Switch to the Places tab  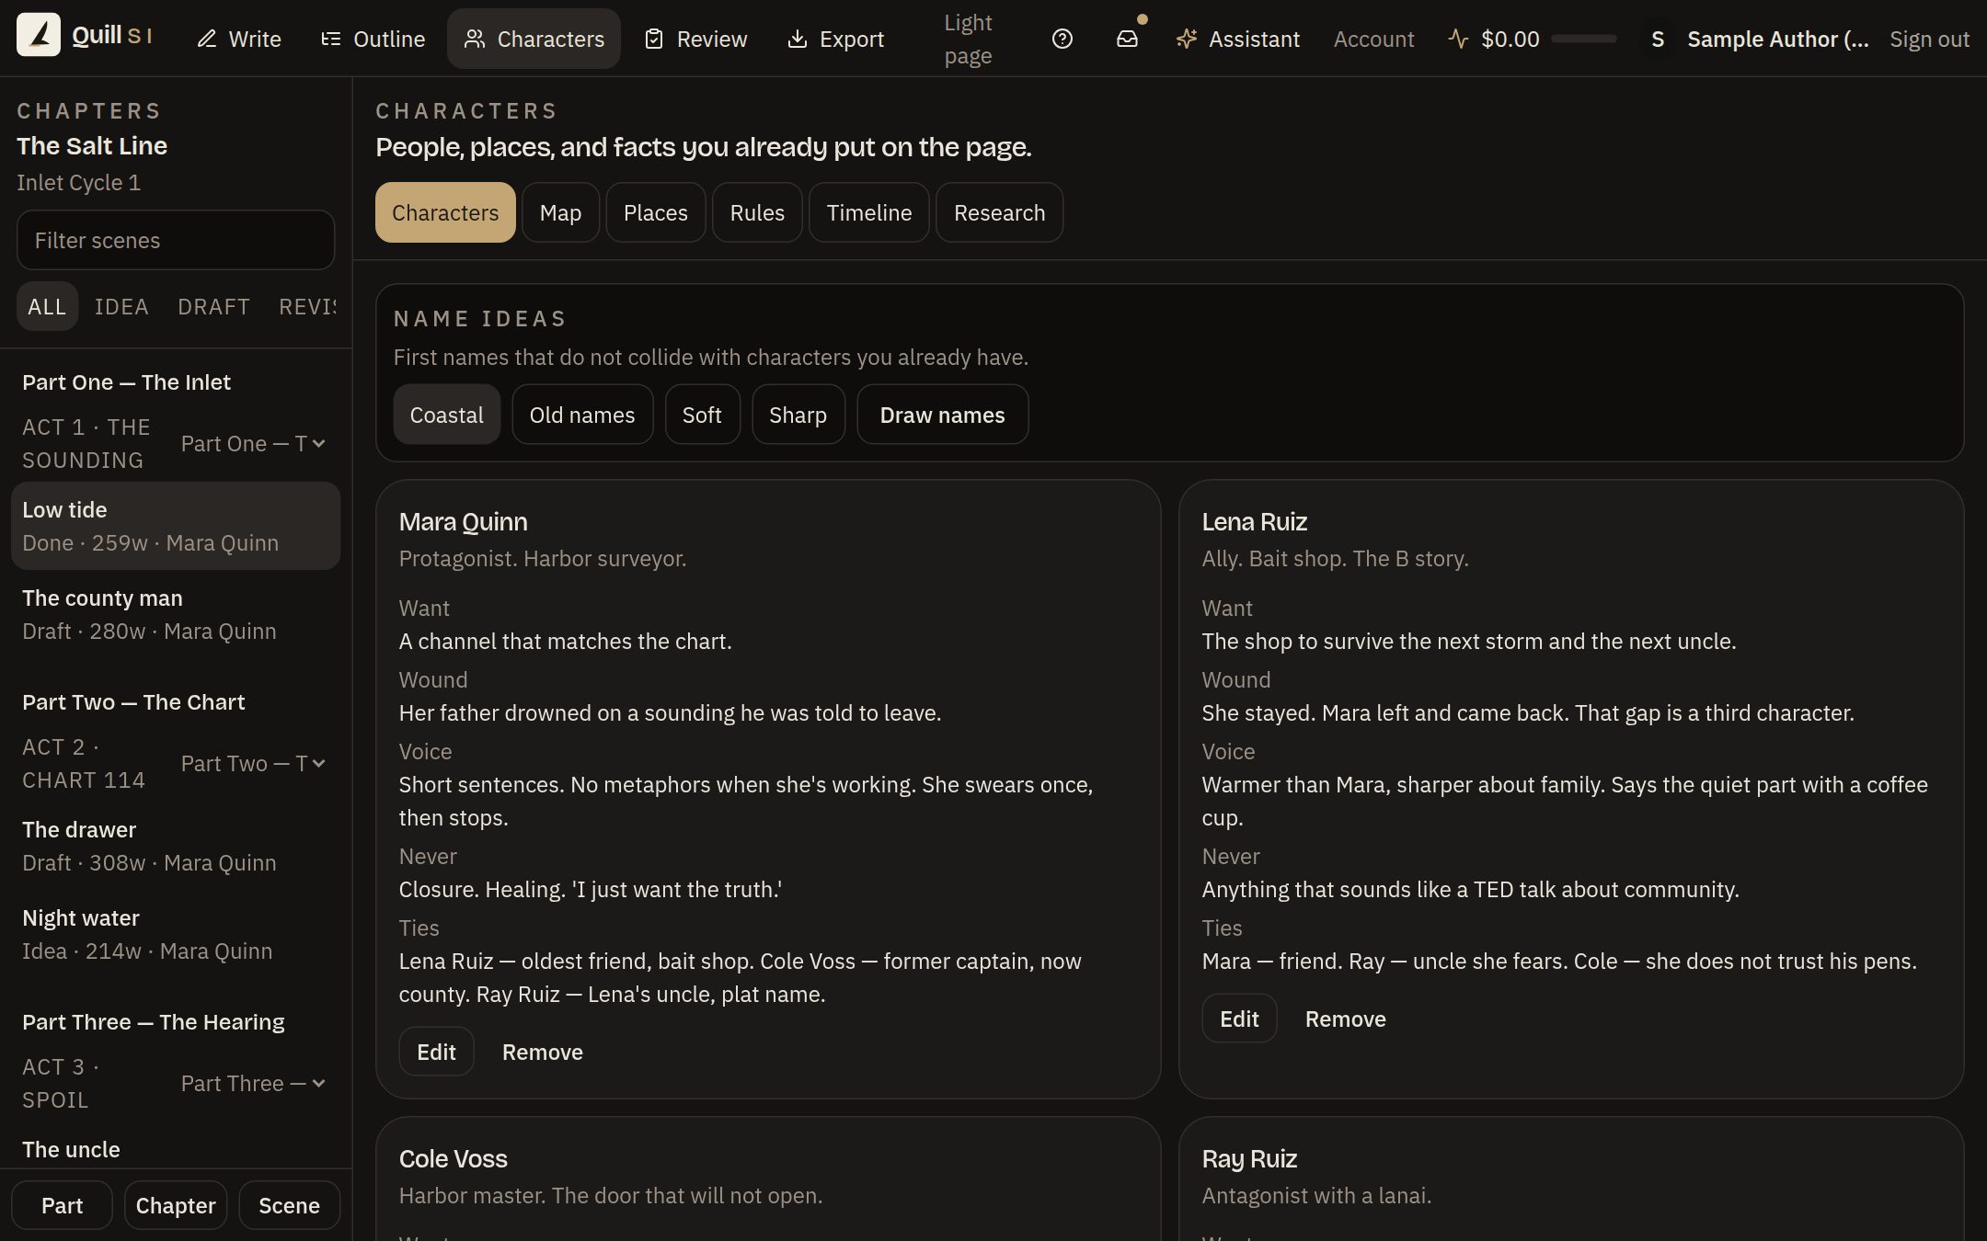(x=655, y=212)
